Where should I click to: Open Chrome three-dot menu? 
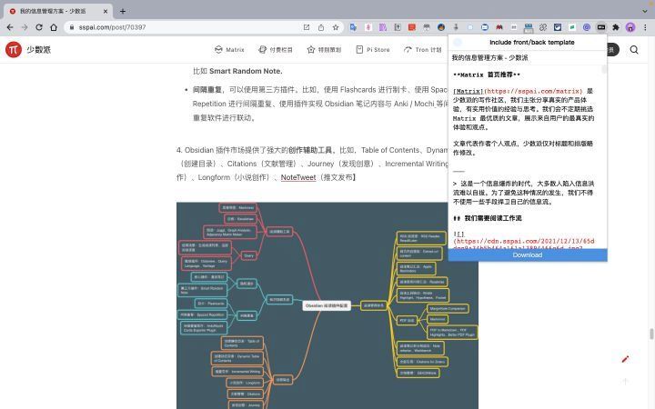point(645,27)
